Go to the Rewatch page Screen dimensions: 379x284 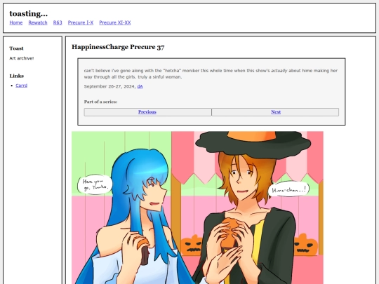pyautogui.click(x=38, y=22)
